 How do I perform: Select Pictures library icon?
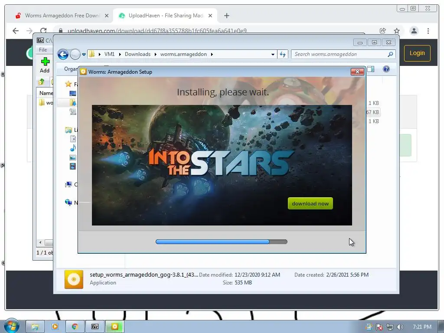(73, 158)
